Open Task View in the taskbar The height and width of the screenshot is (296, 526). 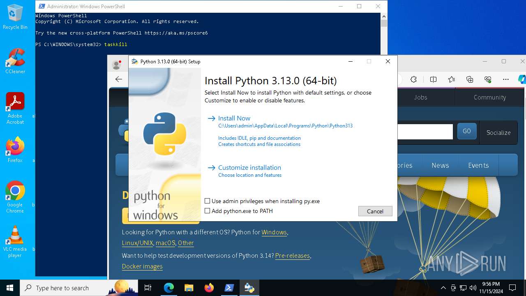148,288
